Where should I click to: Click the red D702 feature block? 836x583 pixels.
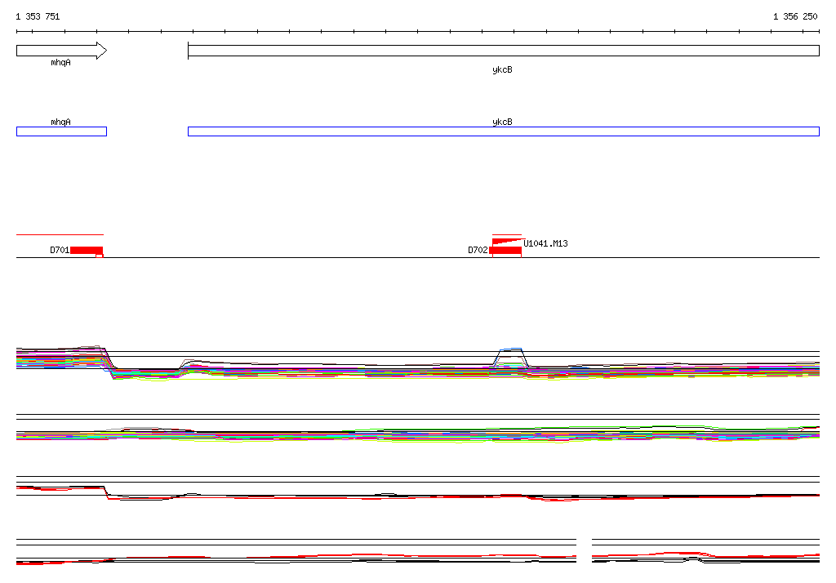[505, 250]
